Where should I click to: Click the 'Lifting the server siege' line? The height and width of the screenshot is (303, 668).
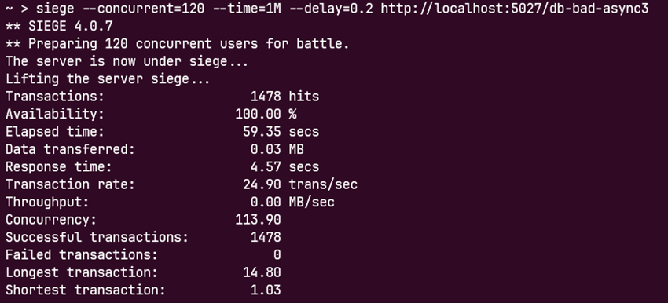point(108,79)
